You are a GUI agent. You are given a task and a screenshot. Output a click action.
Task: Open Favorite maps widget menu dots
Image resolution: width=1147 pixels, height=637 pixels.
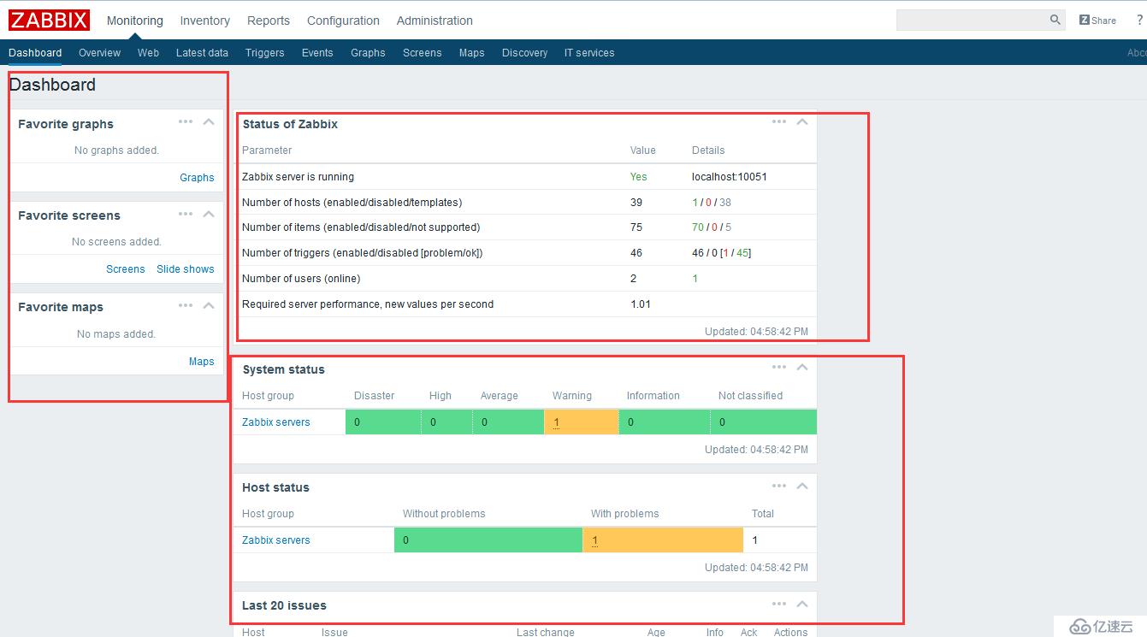click(186, 305)
